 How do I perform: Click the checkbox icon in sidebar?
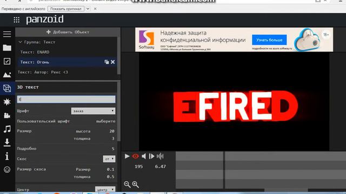(x=7, y=61)
